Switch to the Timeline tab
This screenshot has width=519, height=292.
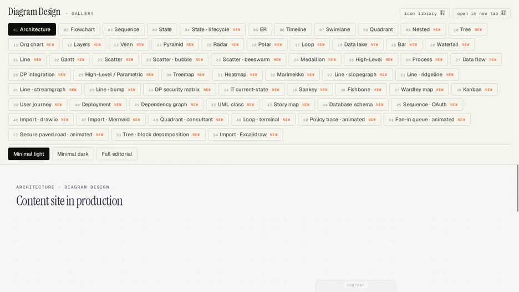293,29
